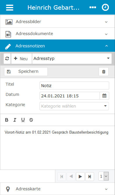Toggle strikethrough formatting
The width and height of the screenshot is (115, 195).
31,120
